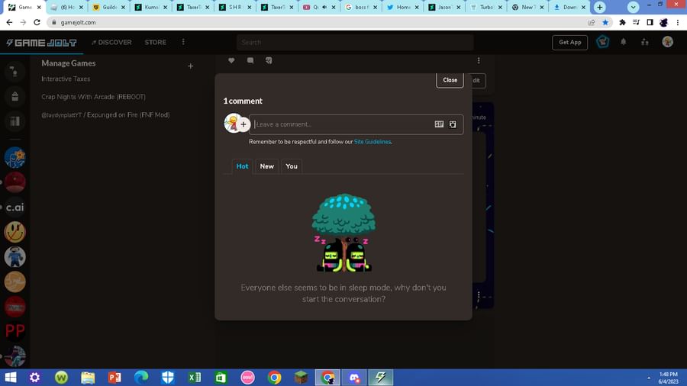687x386 pixels.
Task: Open the browser extensions puzzle icon
Action: [622, 22]
